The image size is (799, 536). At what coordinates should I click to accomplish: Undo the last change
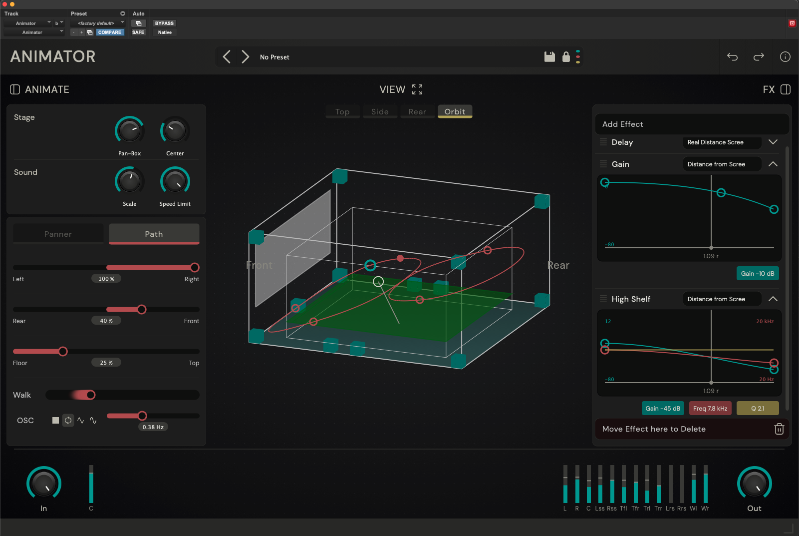tap(732, 57)
